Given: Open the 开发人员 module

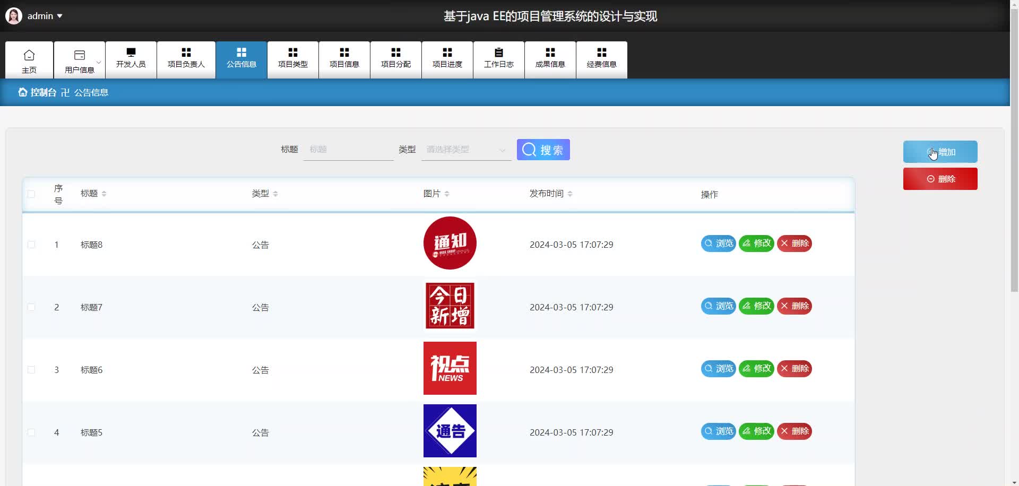Looking at the screenshot, I should (x=131, y=59).
